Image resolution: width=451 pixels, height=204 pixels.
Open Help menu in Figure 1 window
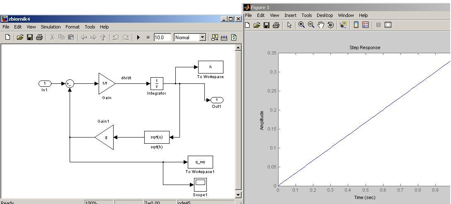point(363,15)
